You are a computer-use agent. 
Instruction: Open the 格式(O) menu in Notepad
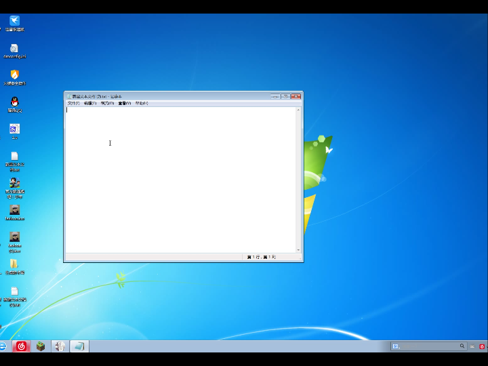pyautogui.click(x=107, y=103)
